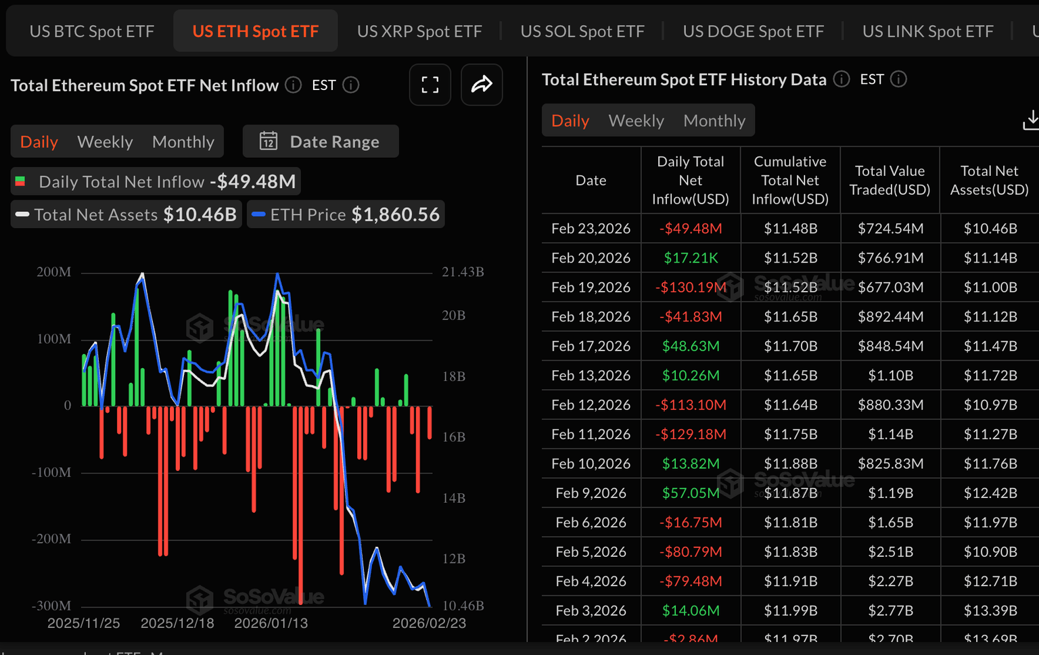Click info icon beside Net Inflow title
This screenshot has height=655, width=1039.
(293, 85)
